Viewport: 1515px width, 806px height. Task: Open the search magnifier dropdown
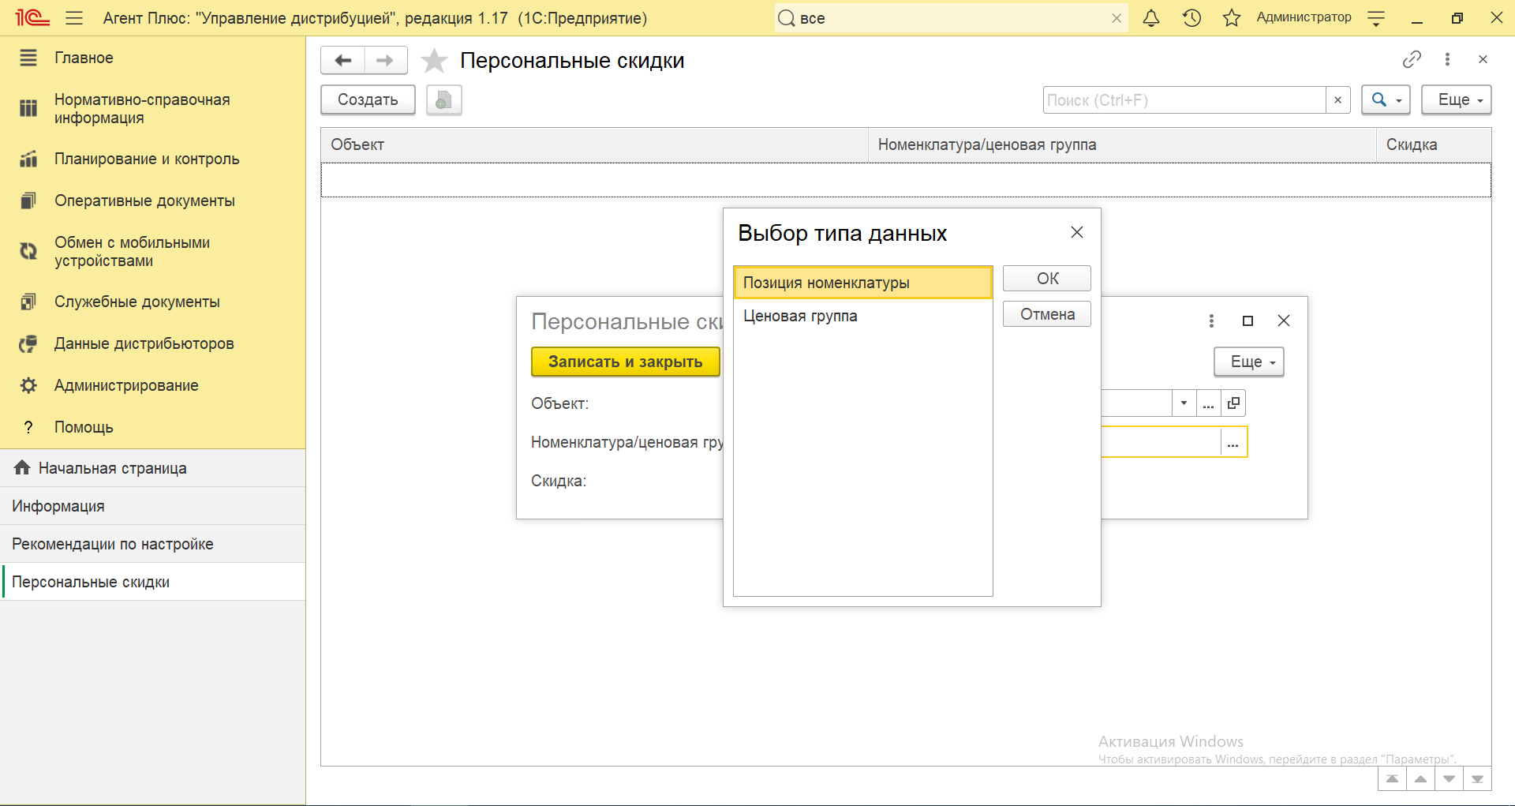point(1386,100)
